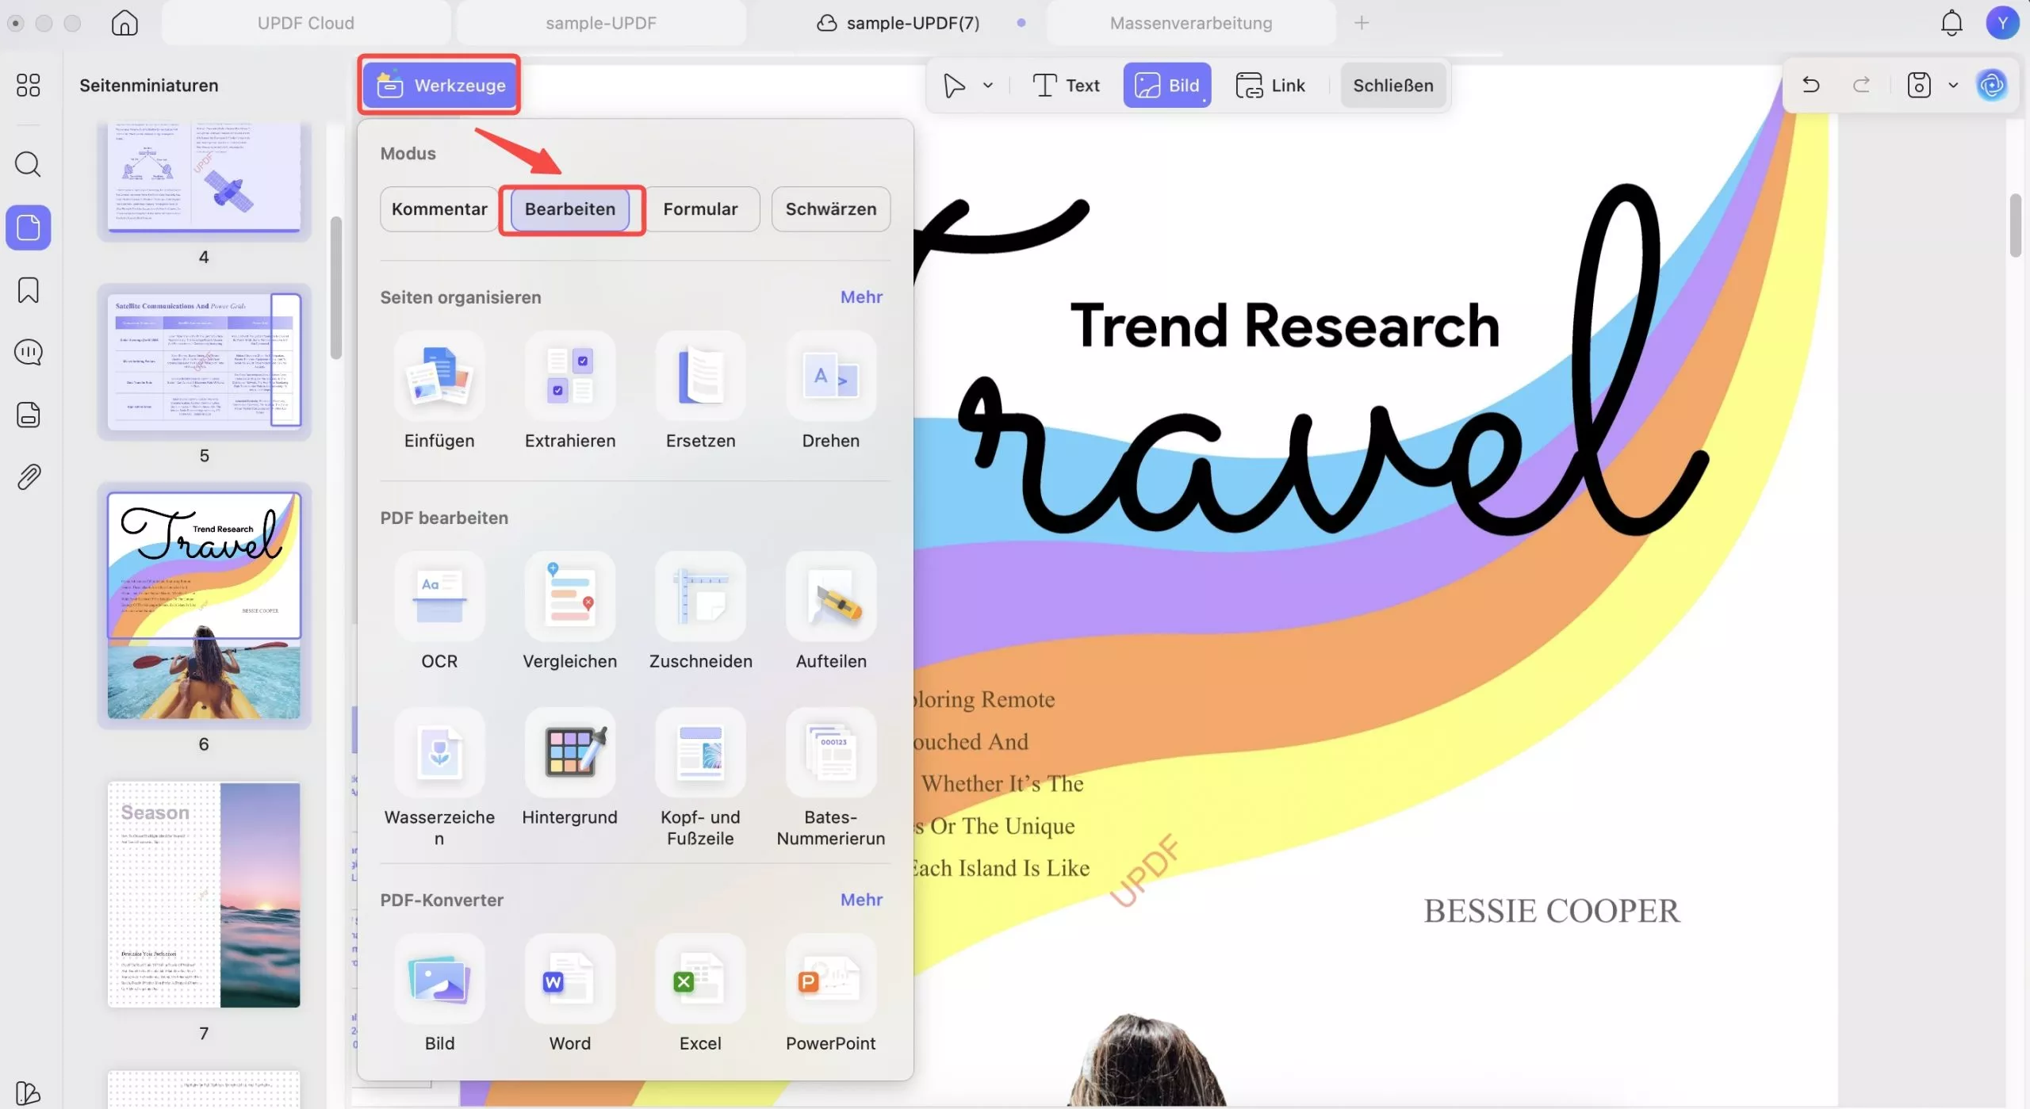2030x1109 pixels.
Task: Select the Formular mode
Action: [x=700, y=209]
